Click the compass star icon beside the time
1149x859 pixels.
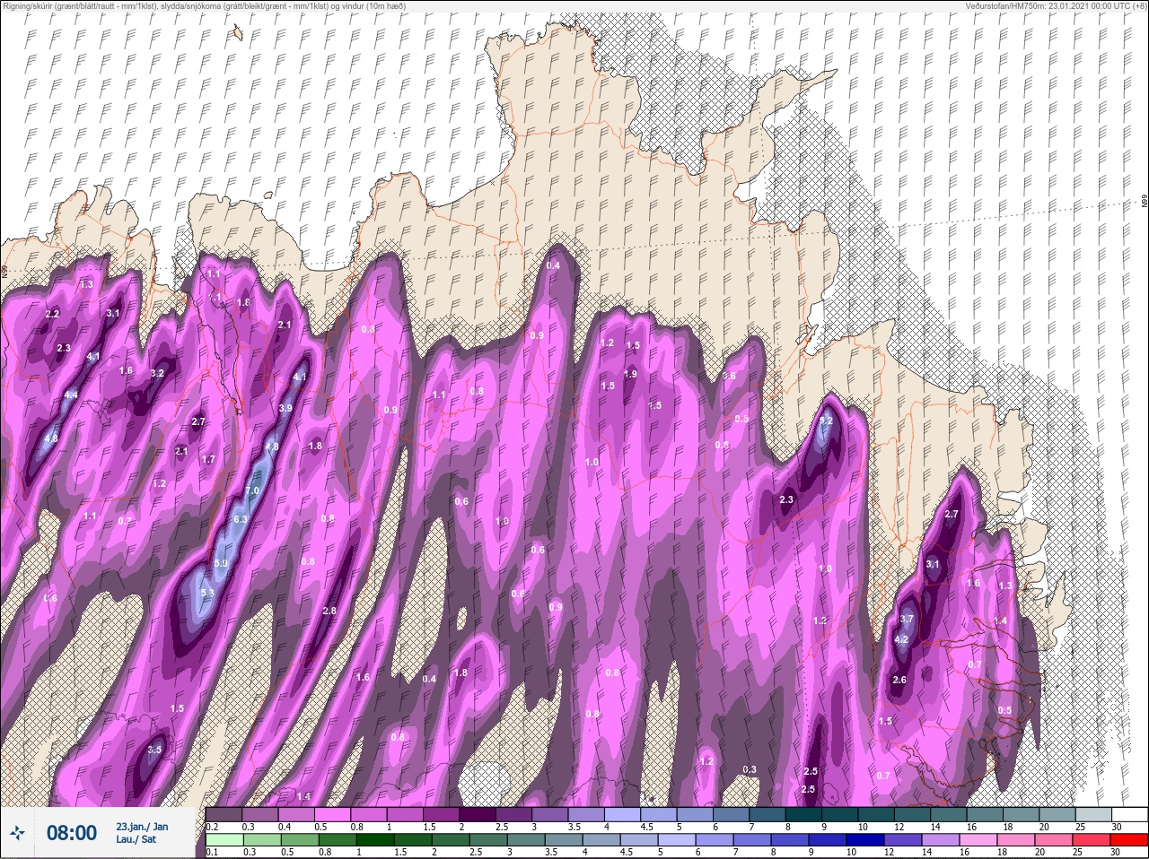coord(17,833)
